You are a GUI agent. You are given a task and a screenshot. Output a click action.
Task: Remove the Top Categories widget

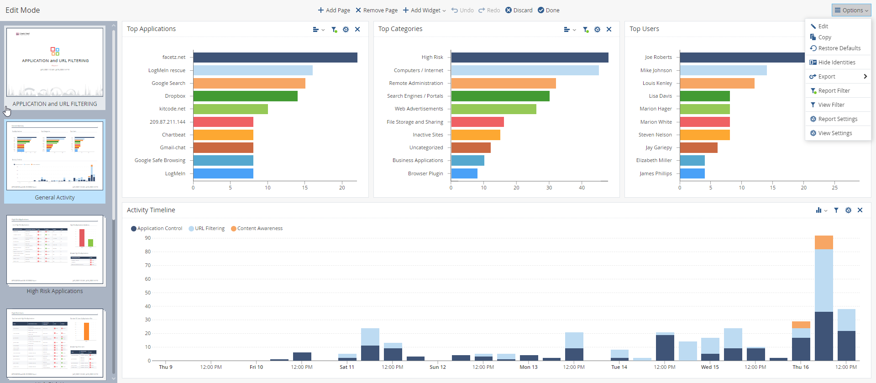tap(609, 29)
